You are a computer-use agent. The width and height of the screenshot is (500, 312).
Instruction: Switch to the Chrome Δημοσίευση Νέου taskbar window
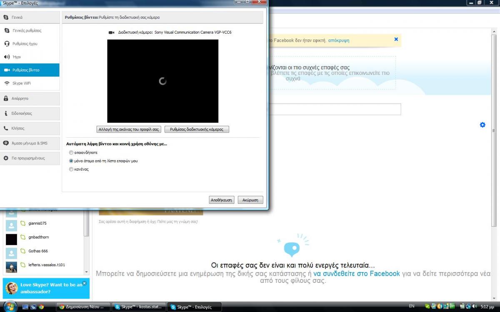(x=83, y=307)
